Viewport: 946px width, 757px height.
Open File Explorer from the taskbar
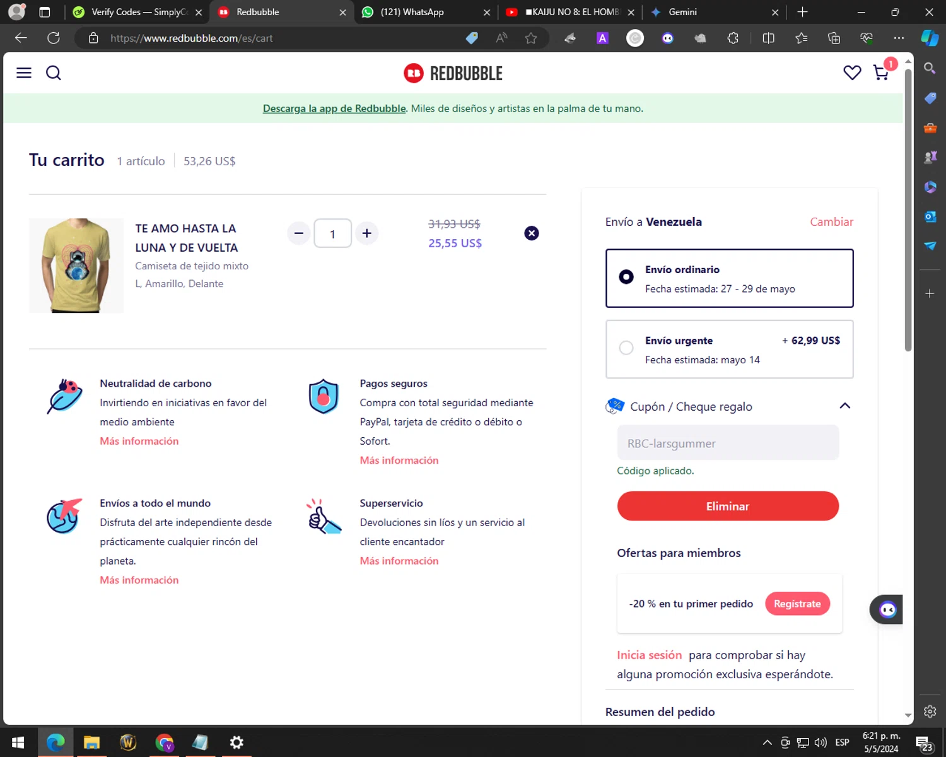91,742
